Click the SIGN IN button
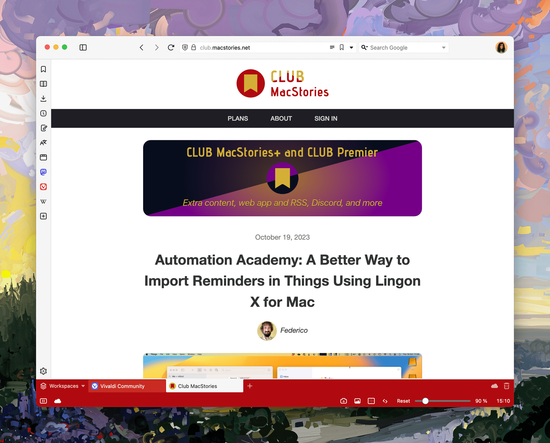The width and height of the screenshot is (550, 443). coord(326,118)
